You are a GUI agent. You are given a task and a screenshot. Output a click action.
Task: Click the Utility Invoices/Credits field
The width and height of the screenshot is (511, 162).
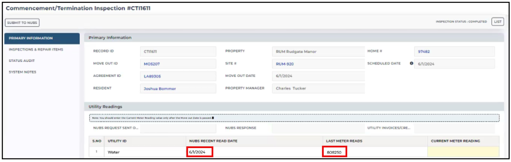pos(454,128)
